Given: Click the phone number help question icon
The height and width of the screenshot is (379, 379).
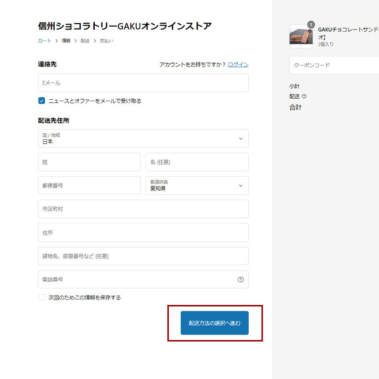Looking at the screenshot, I should coord(240,279).
